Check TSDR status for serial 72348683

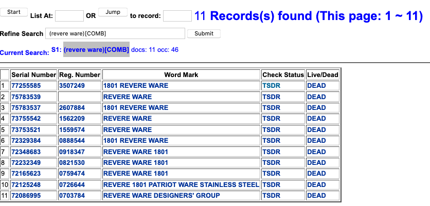[272, 152]
